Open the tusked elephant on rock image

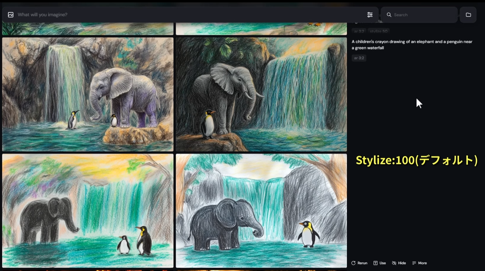click(261, 94)
